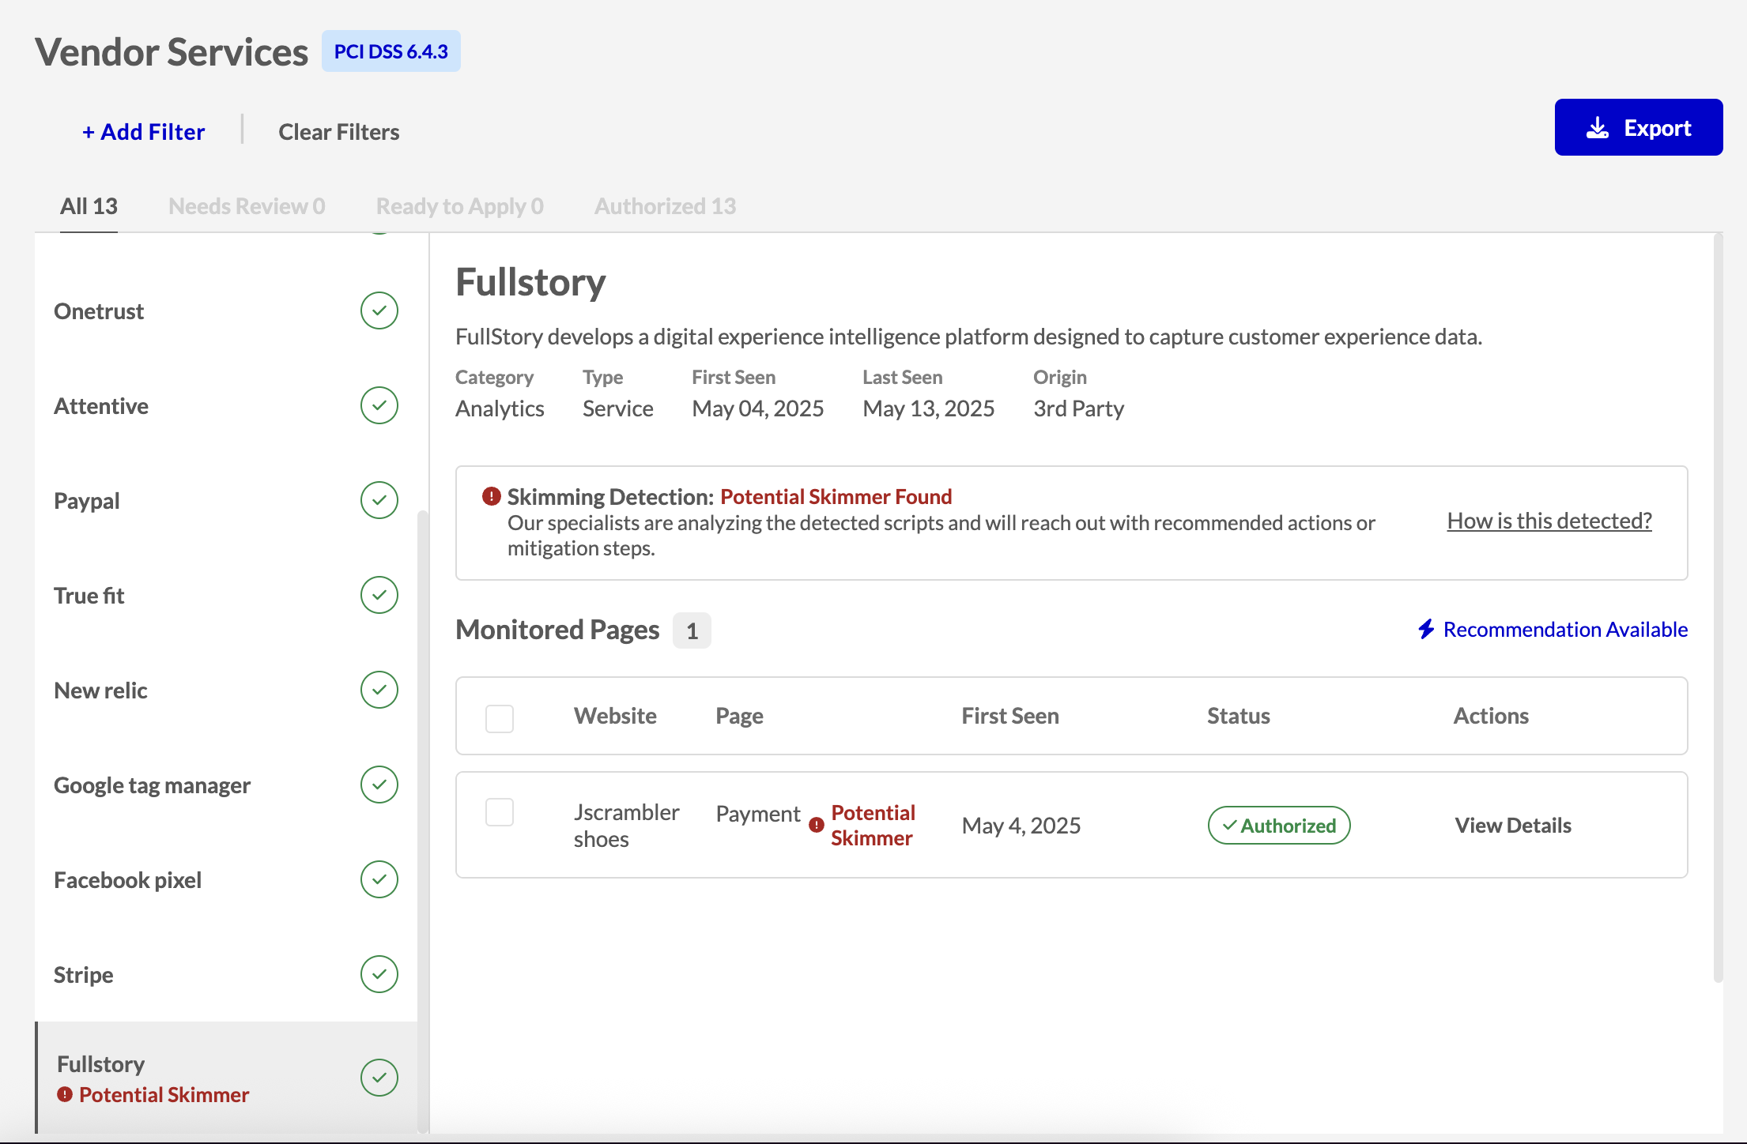Click the 3rd Party origin value
Screen dimensions: 1747x1144
(x=1078, y=408)
